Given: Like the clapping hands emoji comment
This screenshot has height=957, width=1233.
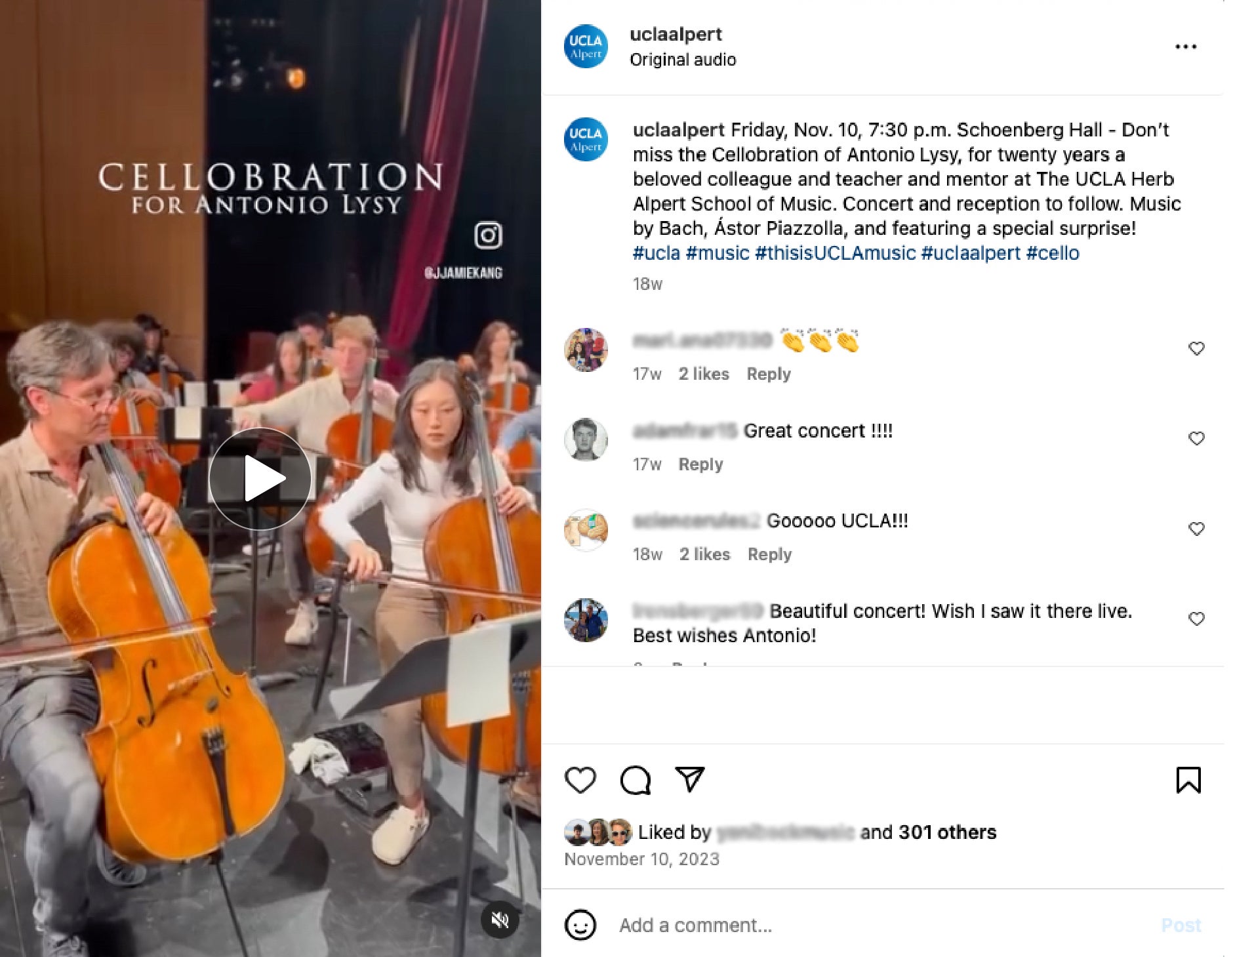Looking at the screenshot, I should click(1196, 348).
